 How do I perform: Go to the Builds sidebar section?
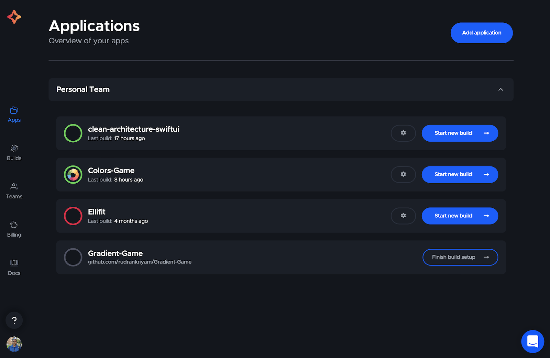point(14,153)
